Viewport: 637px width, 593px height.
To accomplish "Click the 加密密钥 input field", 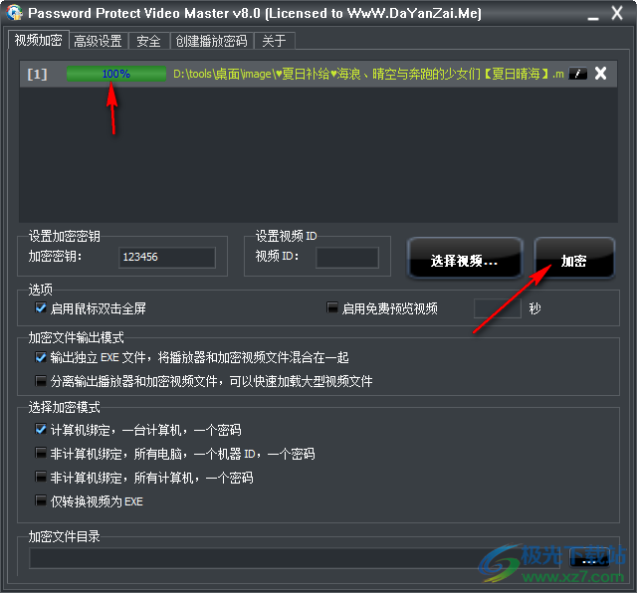I will tap(167, 258).
